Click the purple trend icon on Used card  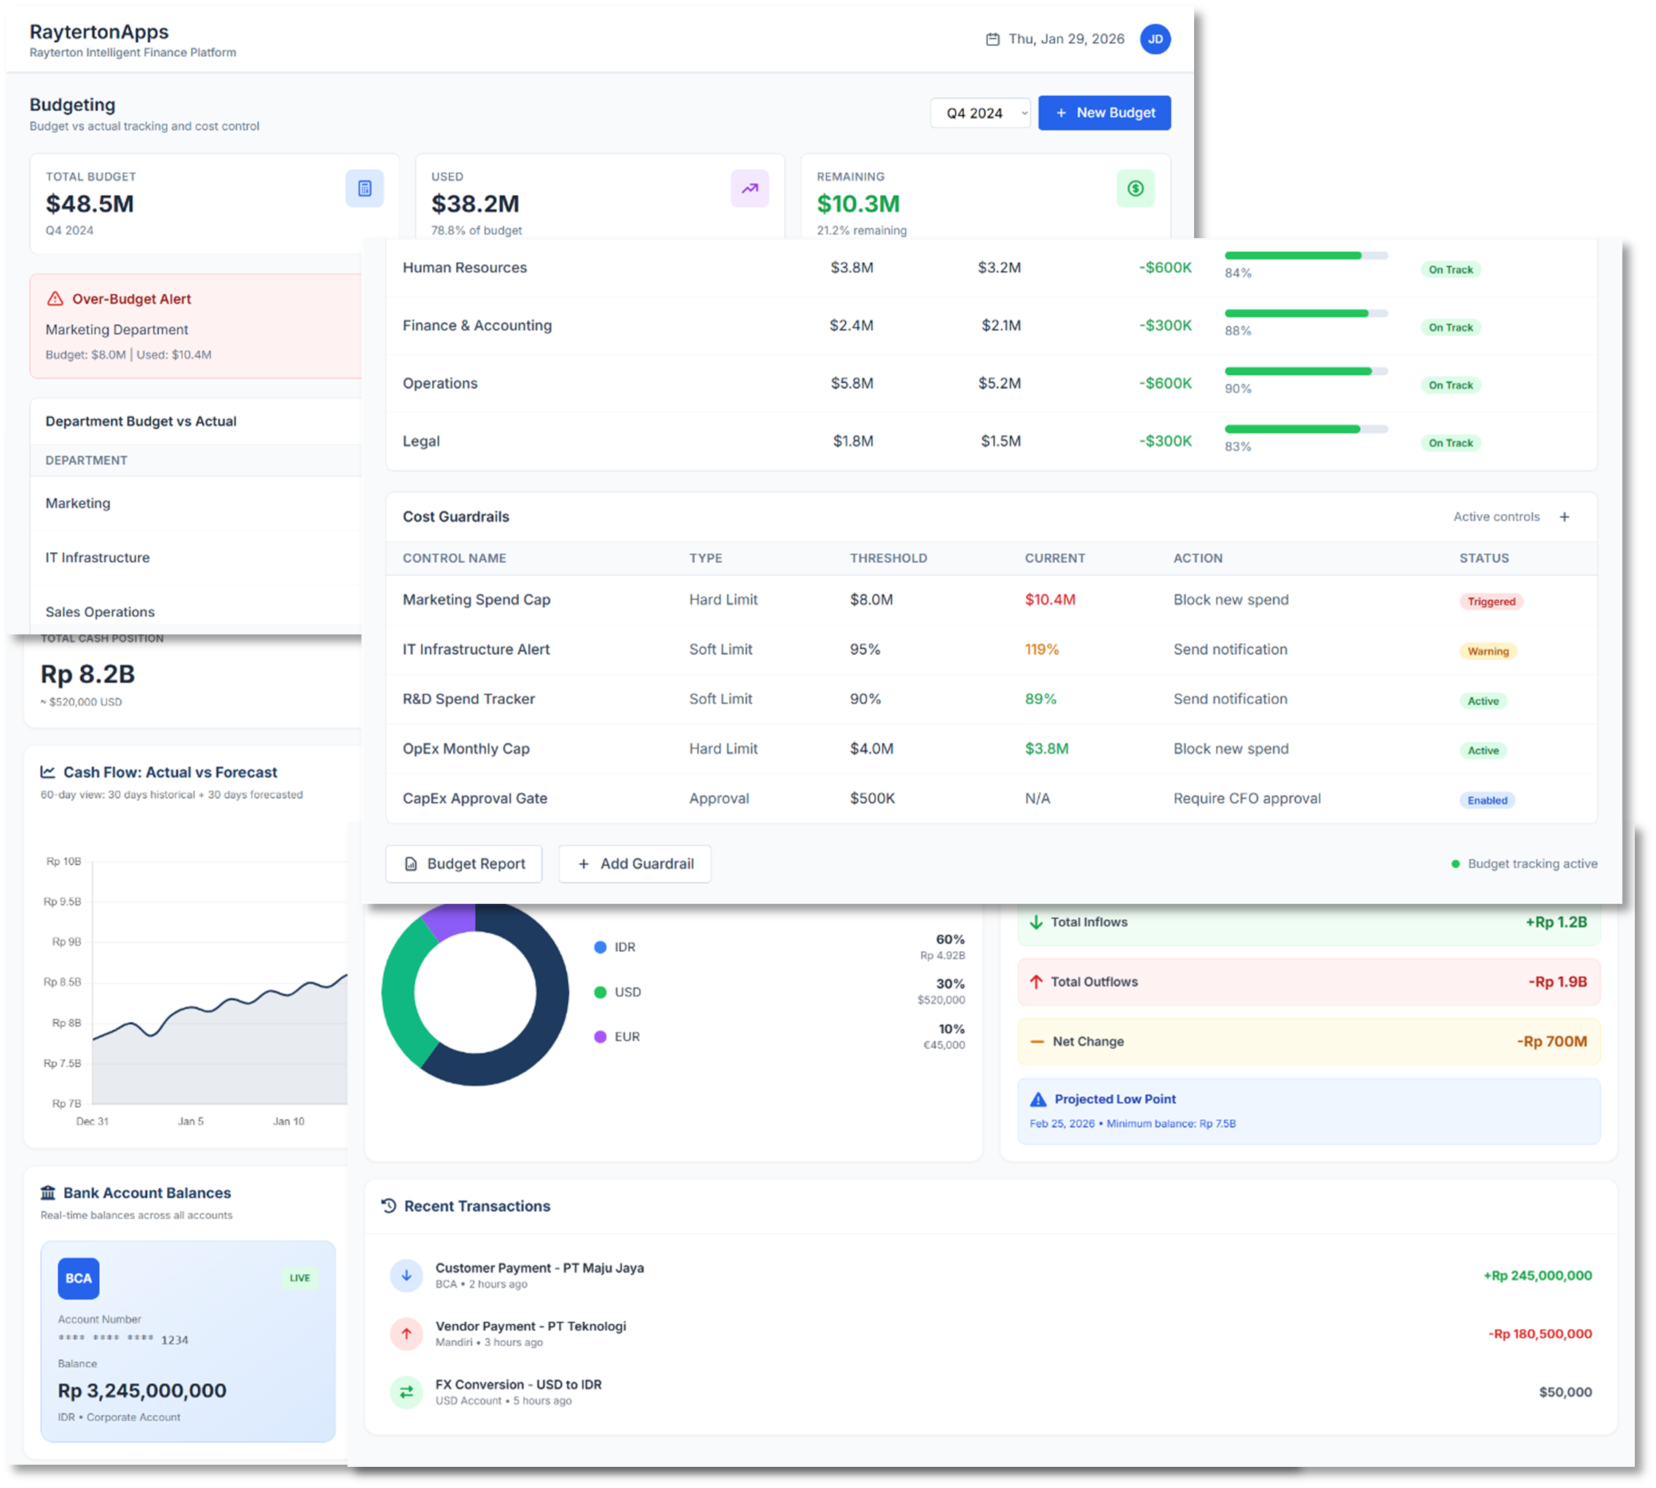(x=749, y=189)
